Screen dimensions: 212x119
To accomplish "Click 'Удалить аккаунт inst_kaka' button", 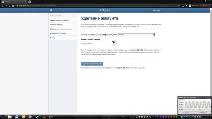I will click(92, 64).
